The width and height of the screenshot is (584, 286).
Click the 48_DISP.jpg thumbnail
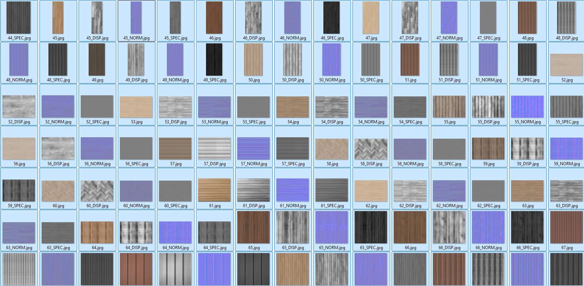click(567, 18)
